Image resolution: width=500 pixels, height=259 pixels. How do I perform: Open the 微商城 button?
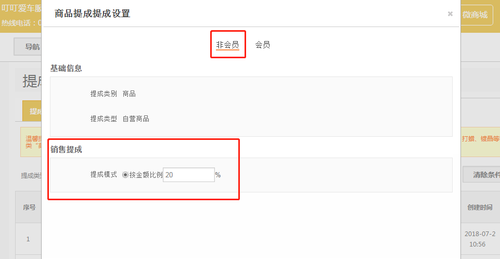coord(475,15)
